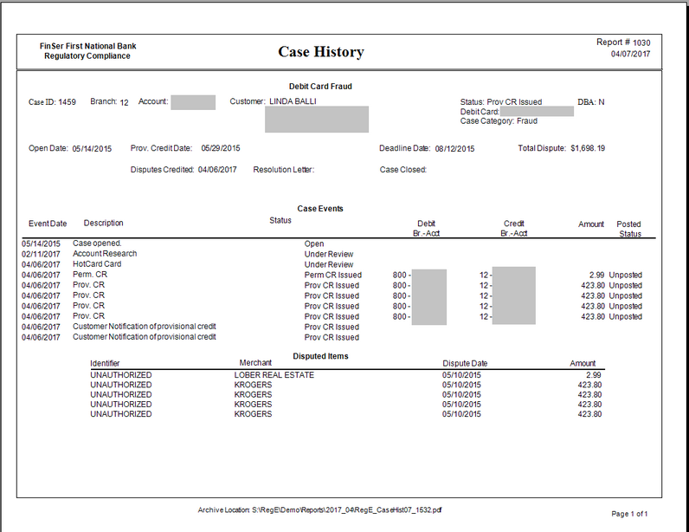The height and width of the screenshot is (532, 689).
Task: Select customer name LINDA BALLI
Action: [293, 101]
